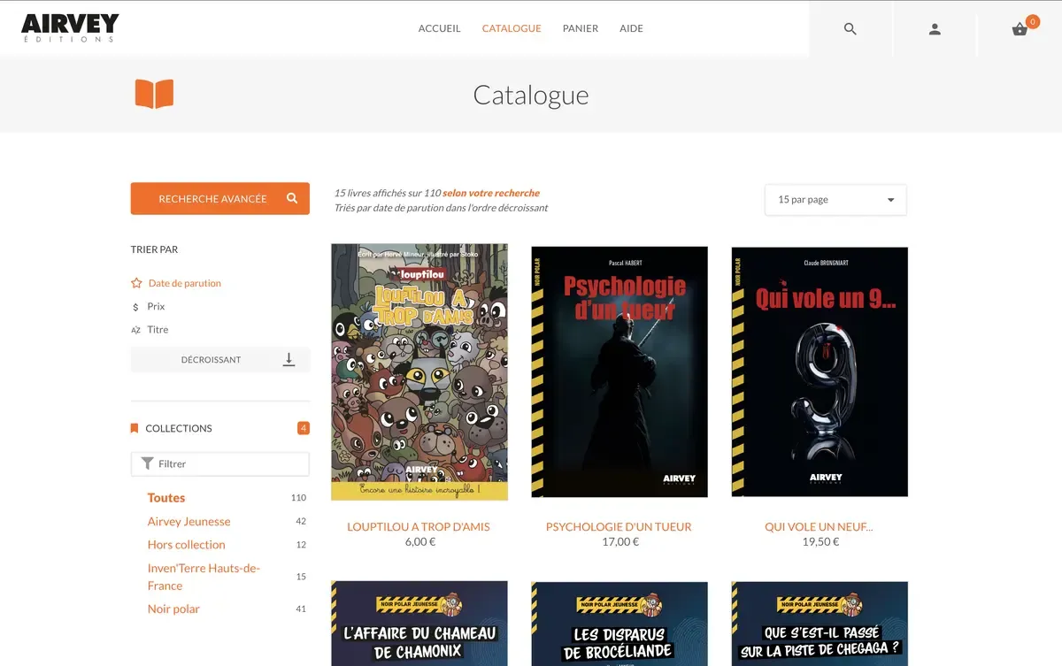The height and width of the screenshot is (666, 1062).
Task: Open the user account icon
Action: [x=935, y=28]
